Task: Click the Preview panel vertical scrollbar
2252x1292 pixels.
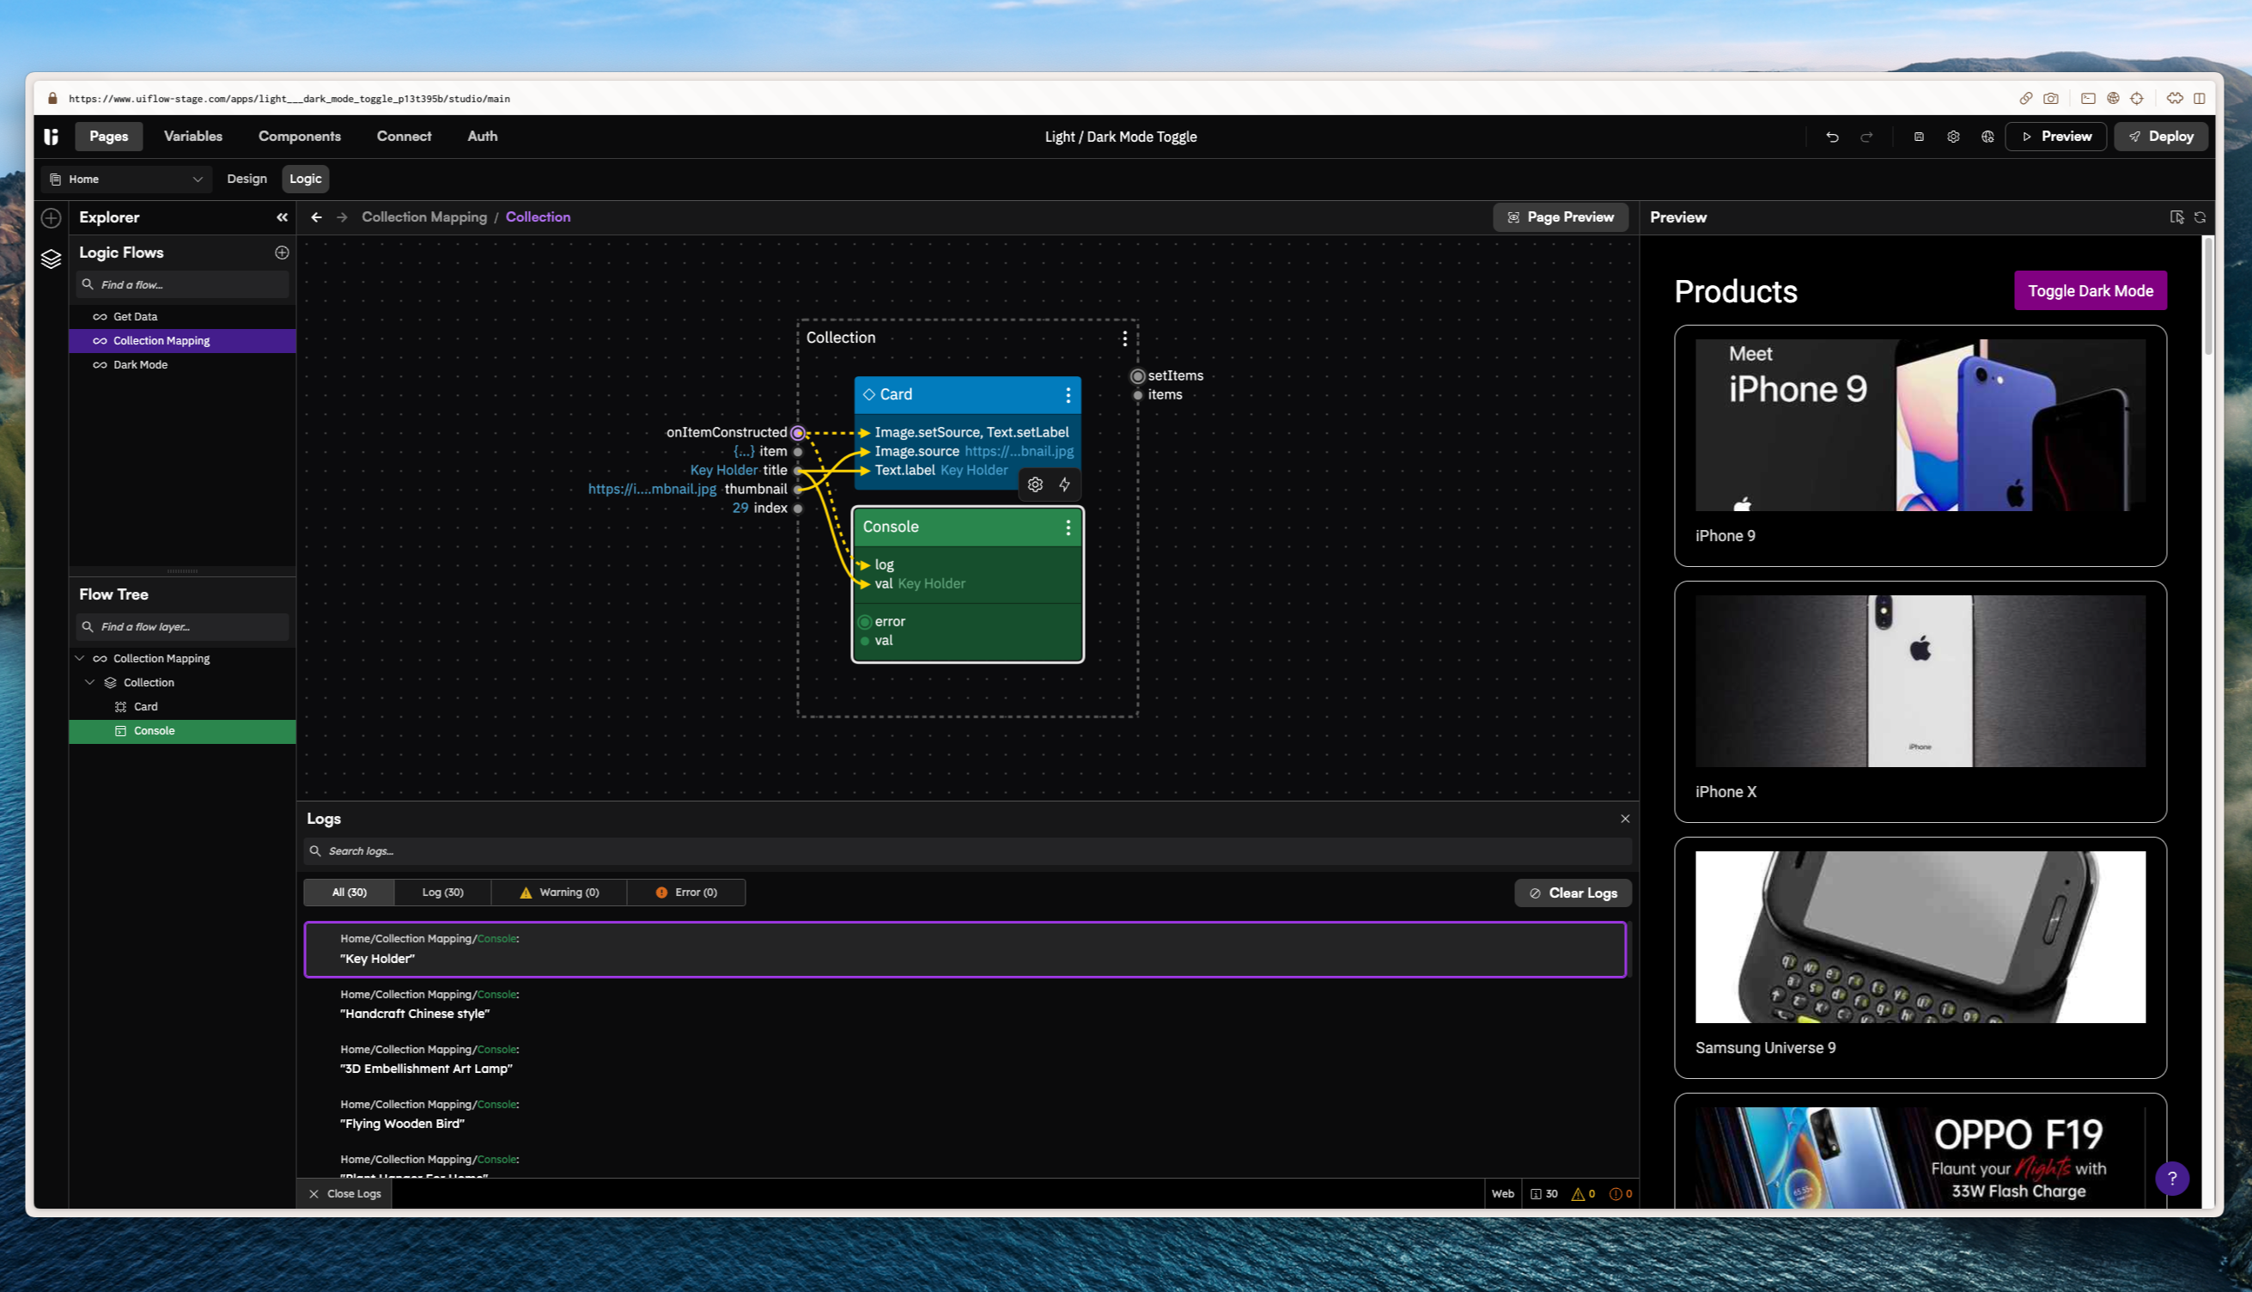Action: click(x=2206, y=297)
